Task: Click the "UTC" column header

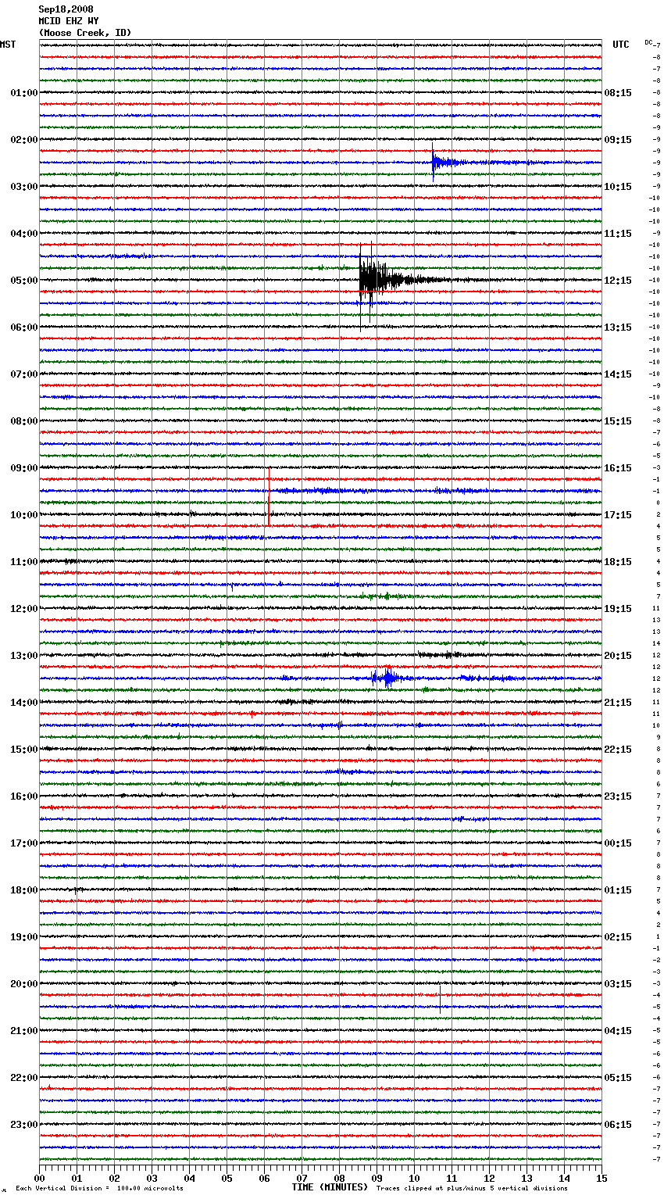Action: tap(620, 45)
